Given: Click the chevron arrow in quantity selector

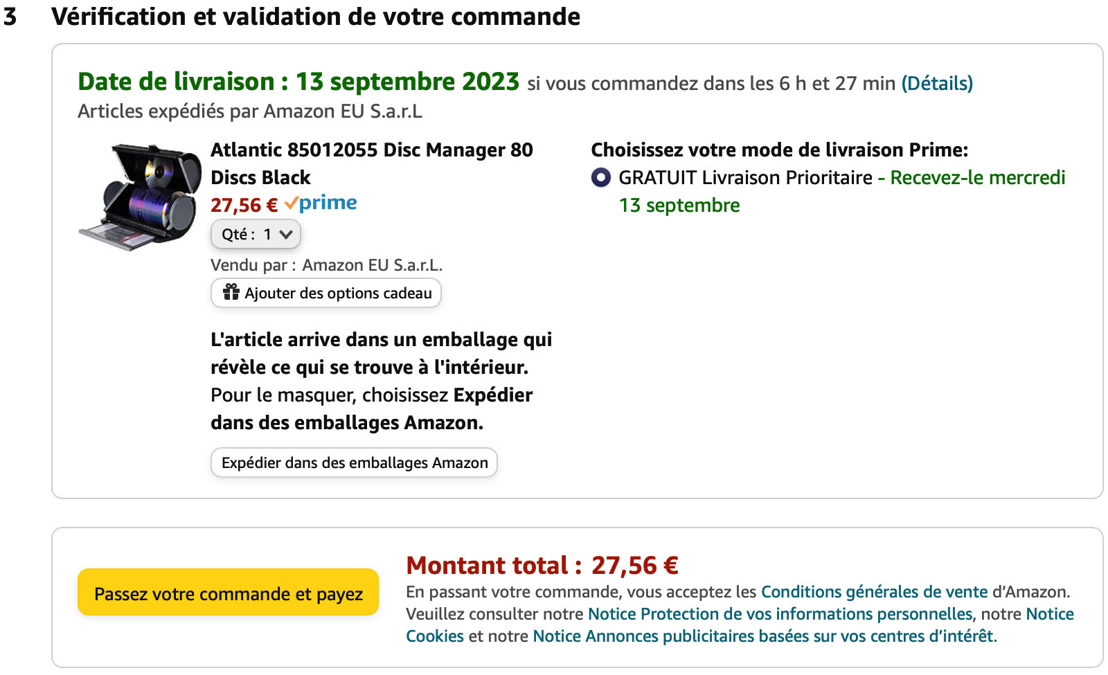Looking at the screenshot, I should (286, 235).
